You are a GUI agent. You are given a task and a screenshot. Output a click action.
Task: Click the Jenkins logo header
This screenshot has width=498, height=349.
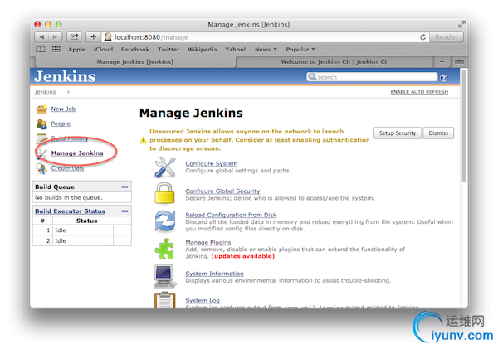(65, 76)
